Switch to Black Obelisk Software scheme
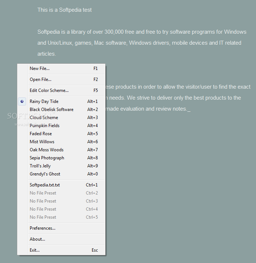Viewport: 256px width, 263px height. coord(62,110)
